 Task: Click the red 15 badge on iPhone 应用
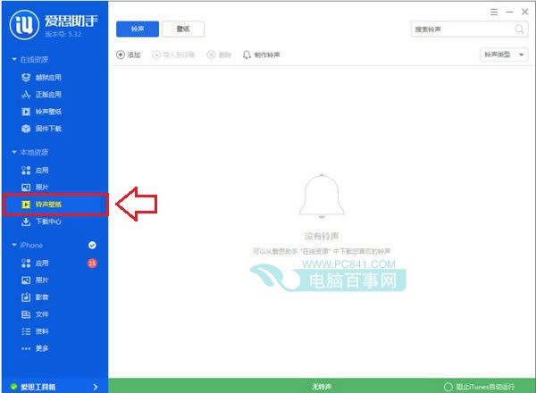point(92,263)
